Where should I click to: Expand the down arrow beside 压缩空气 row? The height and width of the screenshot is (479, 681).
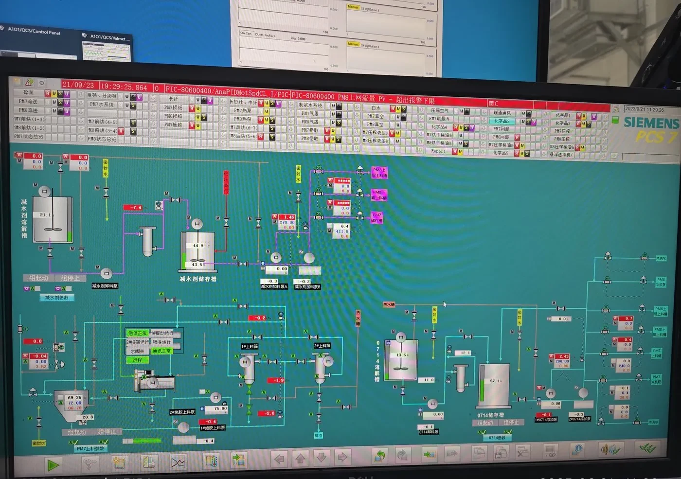tap(484, 111)
